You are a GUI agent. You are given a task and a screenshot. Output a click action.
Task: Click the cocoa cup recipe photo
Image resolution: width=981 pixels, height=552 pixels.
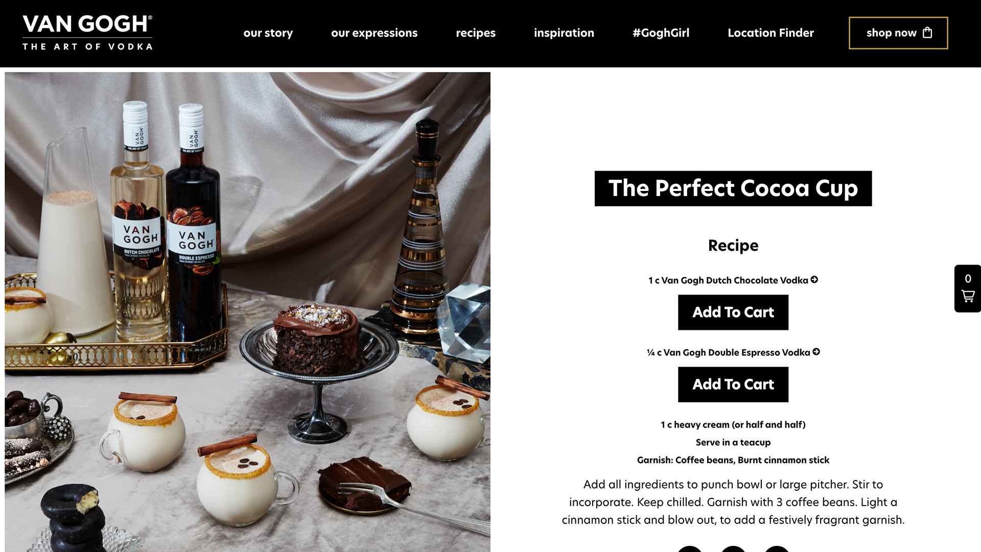click(x=248, y=311)
